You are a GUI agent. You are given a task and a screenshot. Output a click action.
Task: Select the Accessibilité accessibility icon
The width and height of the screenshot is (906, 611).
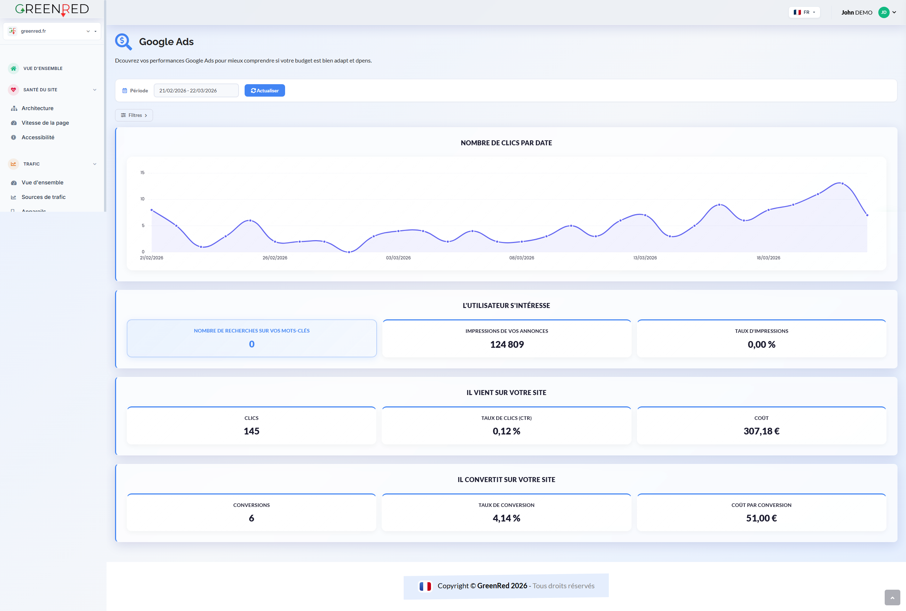[14, 137]
